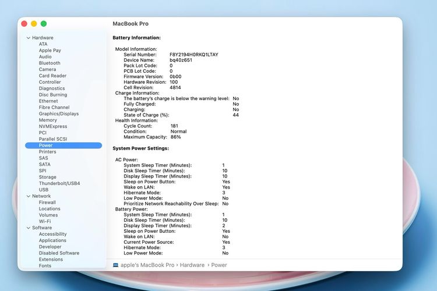Open Firewall under Network
Image resolution: width=437 pixels, height=291 pixels.
coord(47,203)
